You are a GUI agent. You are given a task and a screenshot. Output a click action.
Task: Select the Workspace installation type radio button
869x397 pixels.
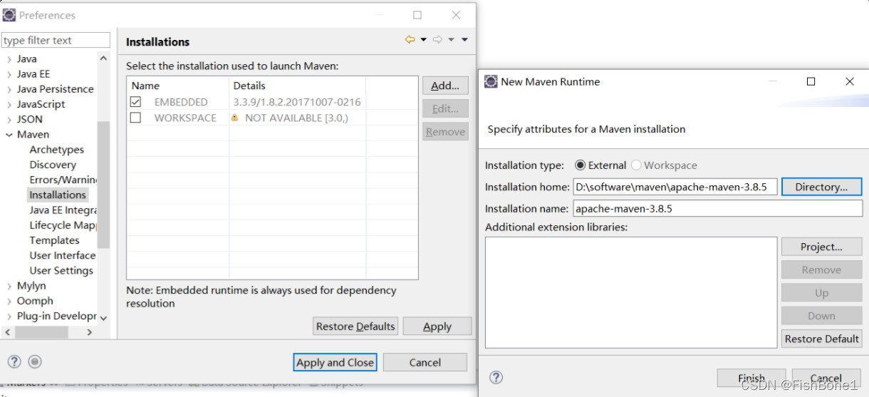pyautogui.click(x=636, y=165)
